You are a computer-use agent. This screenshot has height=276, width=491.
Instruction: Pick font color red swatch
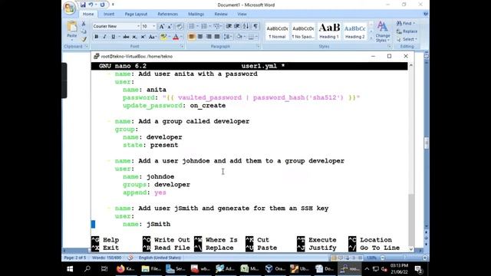[x=176, y=37]
